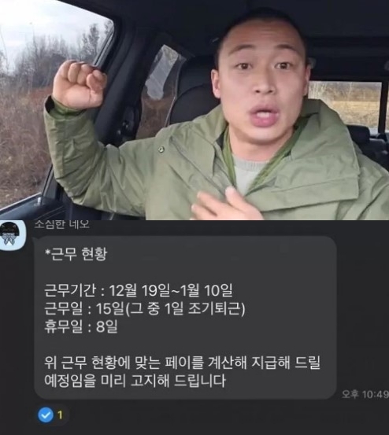Image resolution: width=389 pixels, height=435 pixels.
Task: Click the 근무기간 12월 19일~1월 10일 line
Action: point(139,290)
